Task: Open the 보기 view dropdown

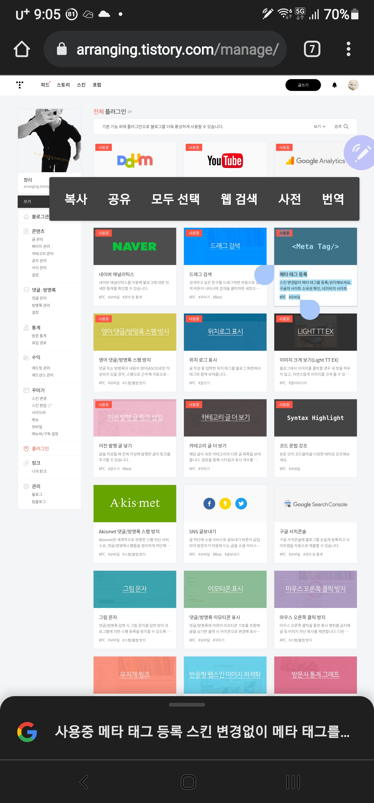Action: (319, 127)
